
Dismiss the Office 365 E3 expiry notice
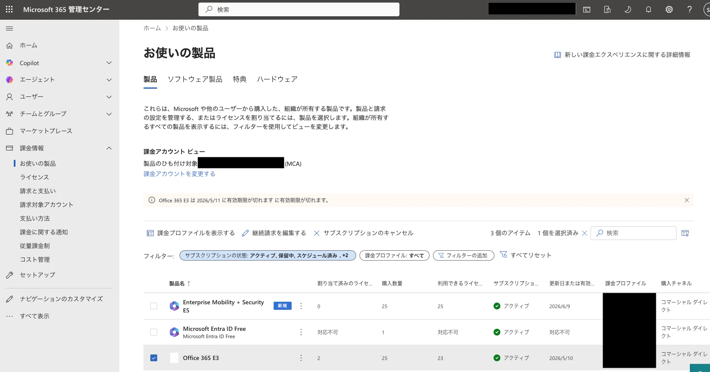(687, 200)
